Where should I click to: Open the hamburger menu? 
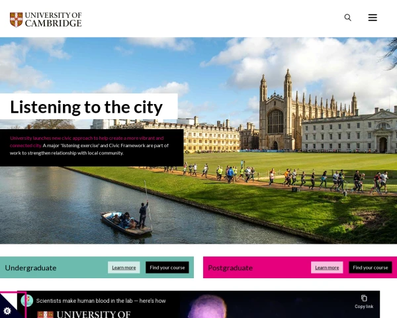tap(373, 17)
